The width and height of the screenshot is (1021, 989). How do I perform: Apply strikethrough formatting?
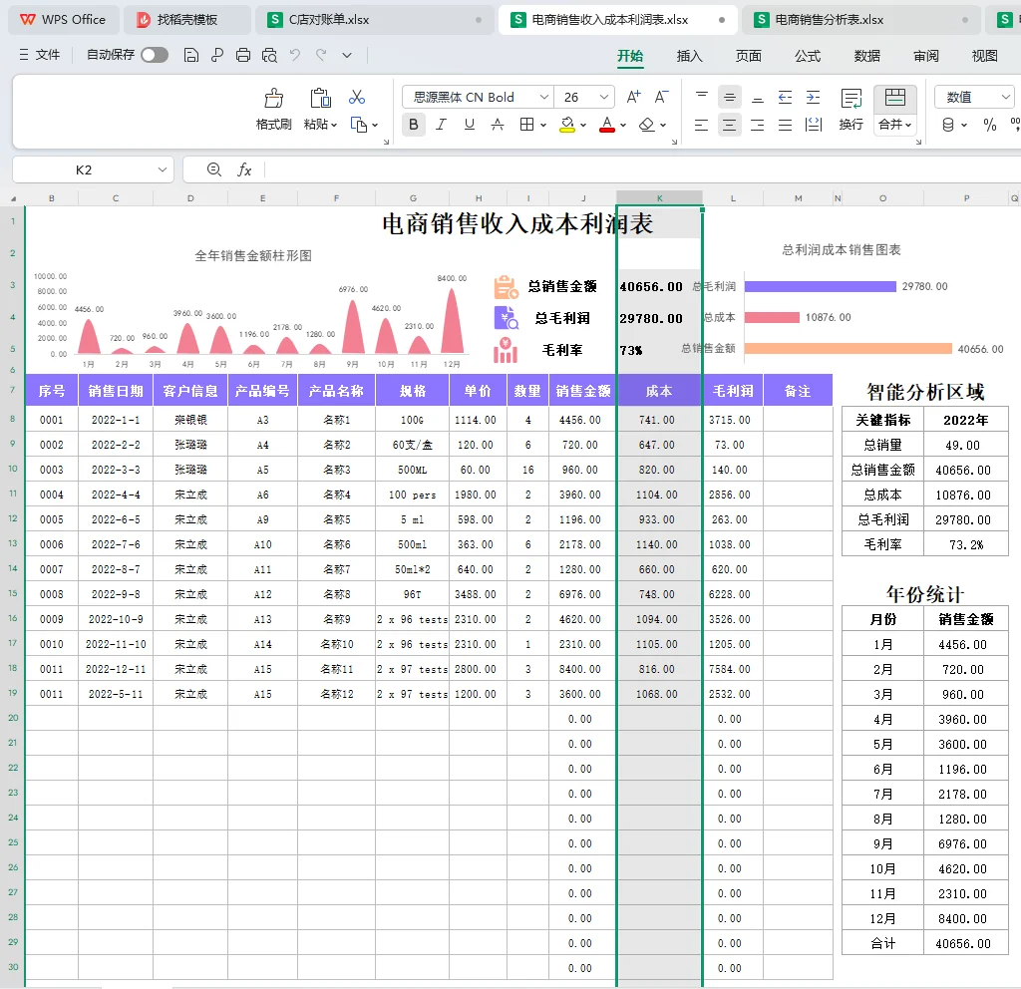pos(496,126)
